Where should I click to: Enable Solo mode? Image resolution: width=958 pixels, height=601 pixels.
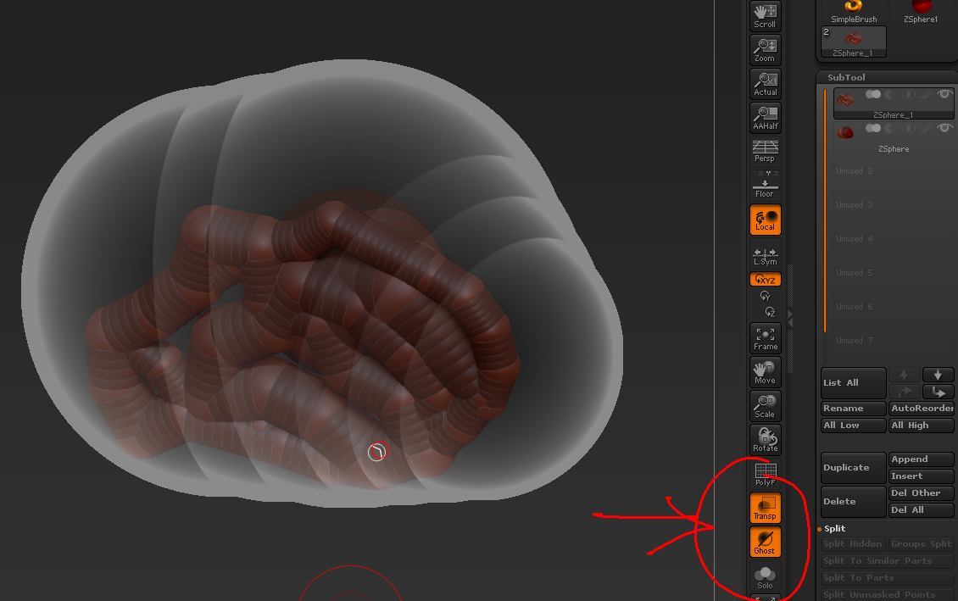click(x=765, y=577)
